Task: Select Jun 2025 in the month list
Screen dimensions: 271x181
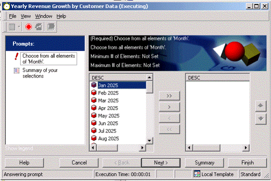Action: pos(108,123)
